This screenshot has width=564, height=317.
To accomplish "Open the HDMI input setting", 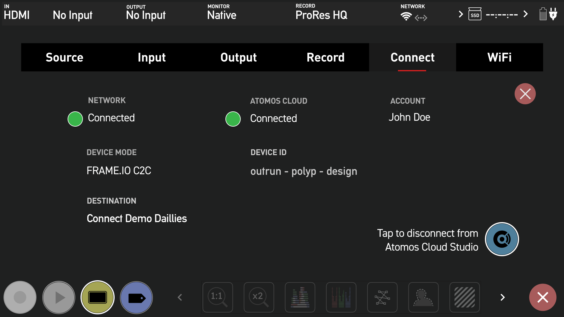I will click(x=17, y=12).
